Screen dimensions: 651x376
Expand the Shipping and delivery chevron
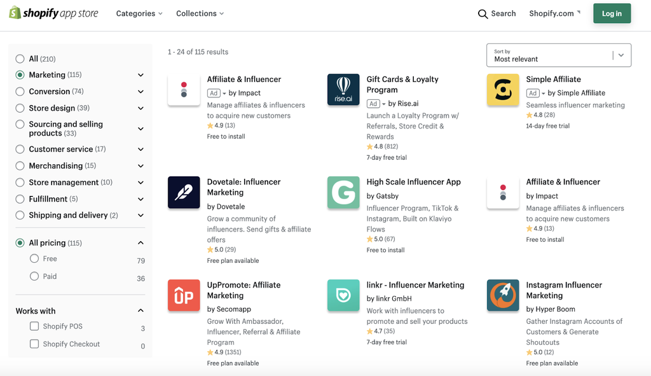pyautogui.click(x=140, y=216)
